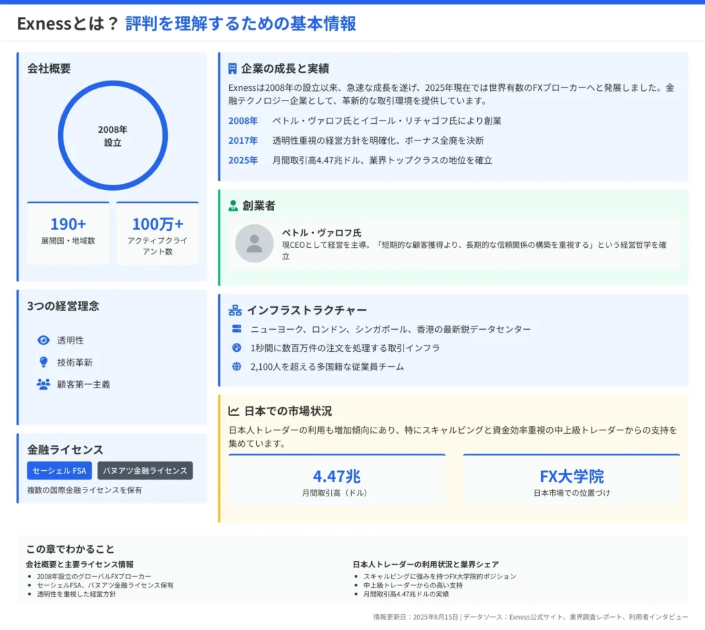The image size is (705, 630).
Task: Click the この章でわかること heading
Action: (70, 549)
